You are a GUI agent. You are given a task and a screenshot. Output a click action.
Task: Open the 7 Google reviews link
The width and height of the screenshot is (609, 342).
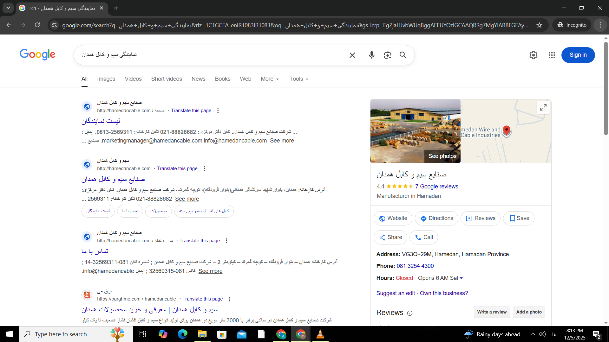pos(436,187)
